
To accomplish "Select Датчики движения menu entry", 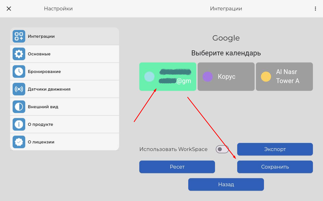I will pos(65,89).
